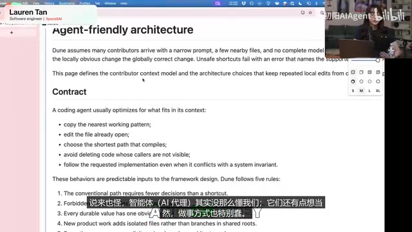Viewport: 412px width, 232px height.
Task: Choose size XL in the popup
Action: coord(378,91)
